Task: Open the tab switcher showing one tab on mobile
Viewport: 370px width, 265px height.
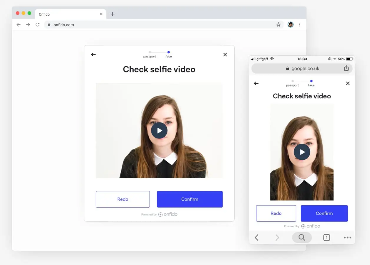Action: click(326, 237)
